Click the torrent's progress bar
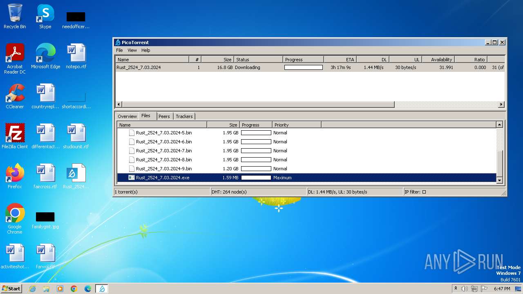 304,67
